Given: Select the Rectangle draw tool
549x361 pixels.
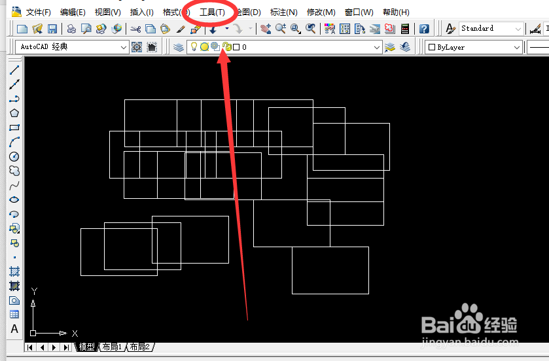Looking at the screenshot, I should [14, 128].
